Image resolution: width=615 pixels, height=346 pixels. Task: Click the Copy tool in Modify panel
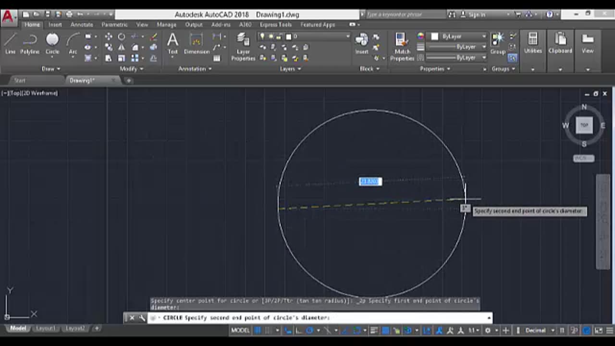[x=109, y=48]
